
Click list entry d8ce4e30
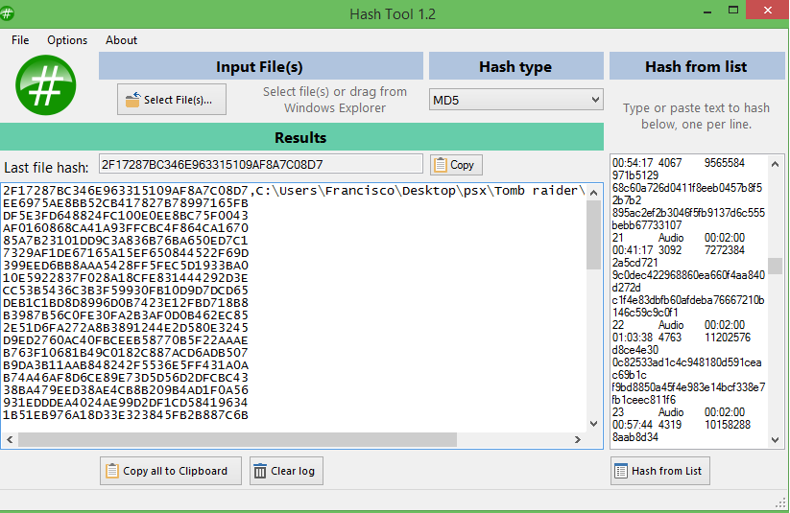point(635,350)
